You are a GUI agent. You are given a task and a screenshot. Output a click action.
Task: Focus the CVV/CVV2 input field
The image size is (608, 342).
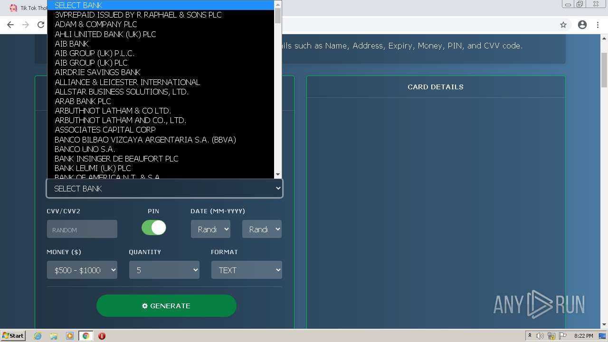coord(82,229)
